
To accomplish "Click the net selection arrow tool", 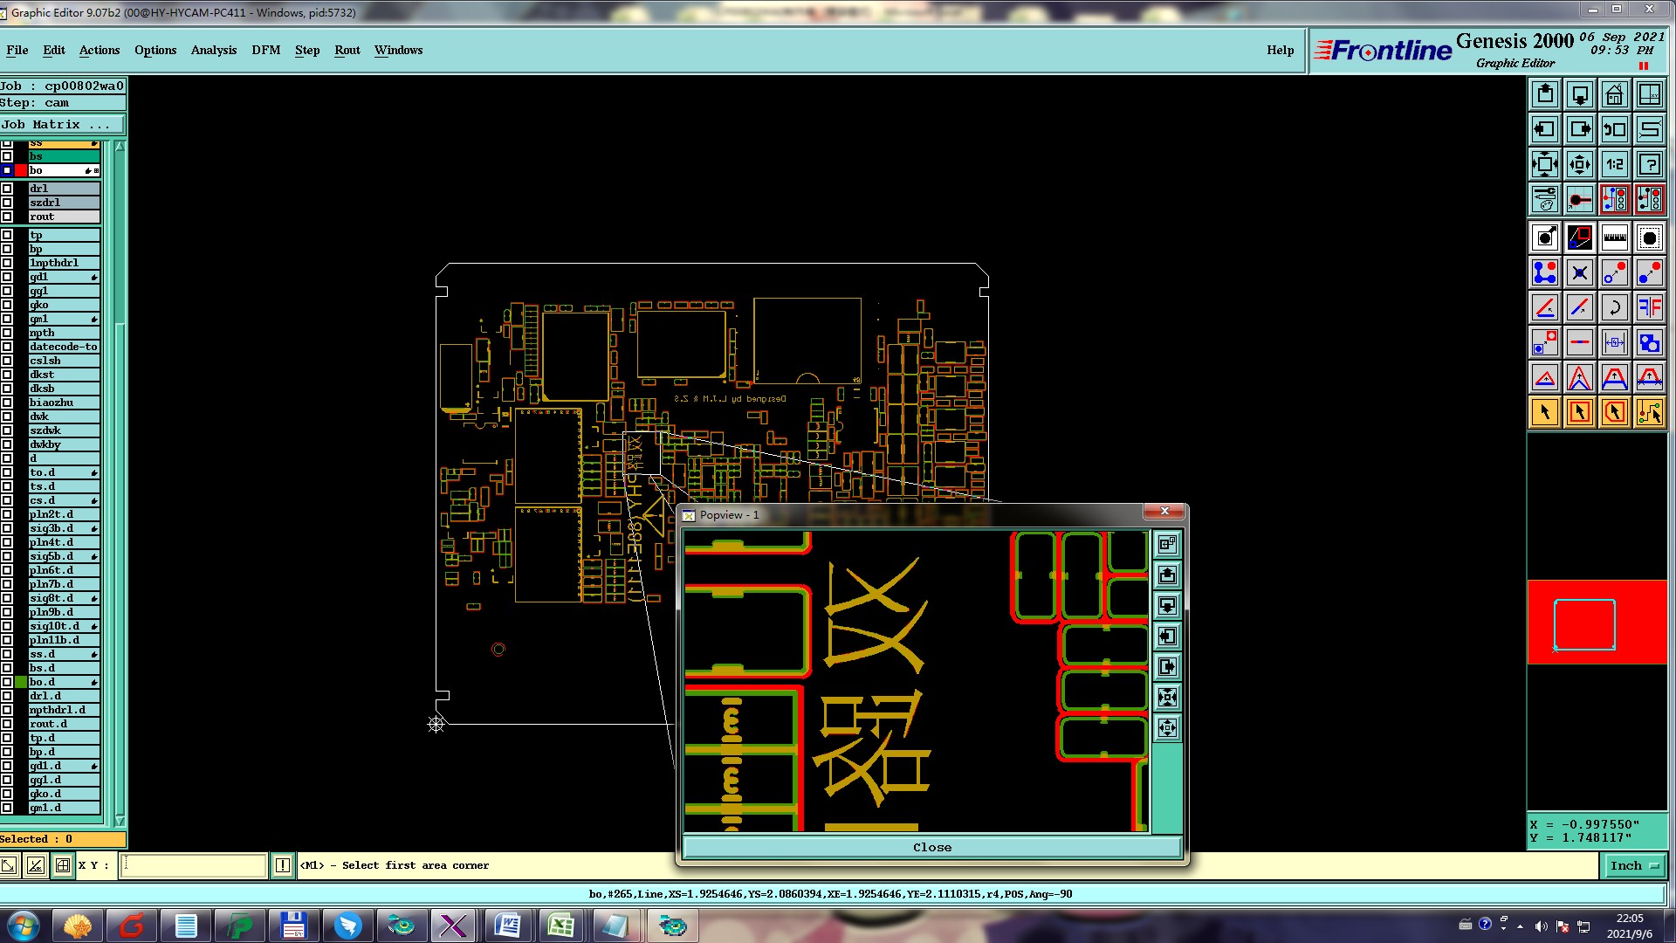I will [1649, 412].
